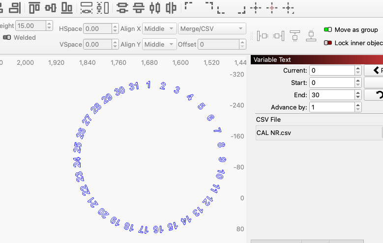This screenshot has height=243, width=383.
Task: Toggle the Move as group switch
Action: [x=328, y=30]
